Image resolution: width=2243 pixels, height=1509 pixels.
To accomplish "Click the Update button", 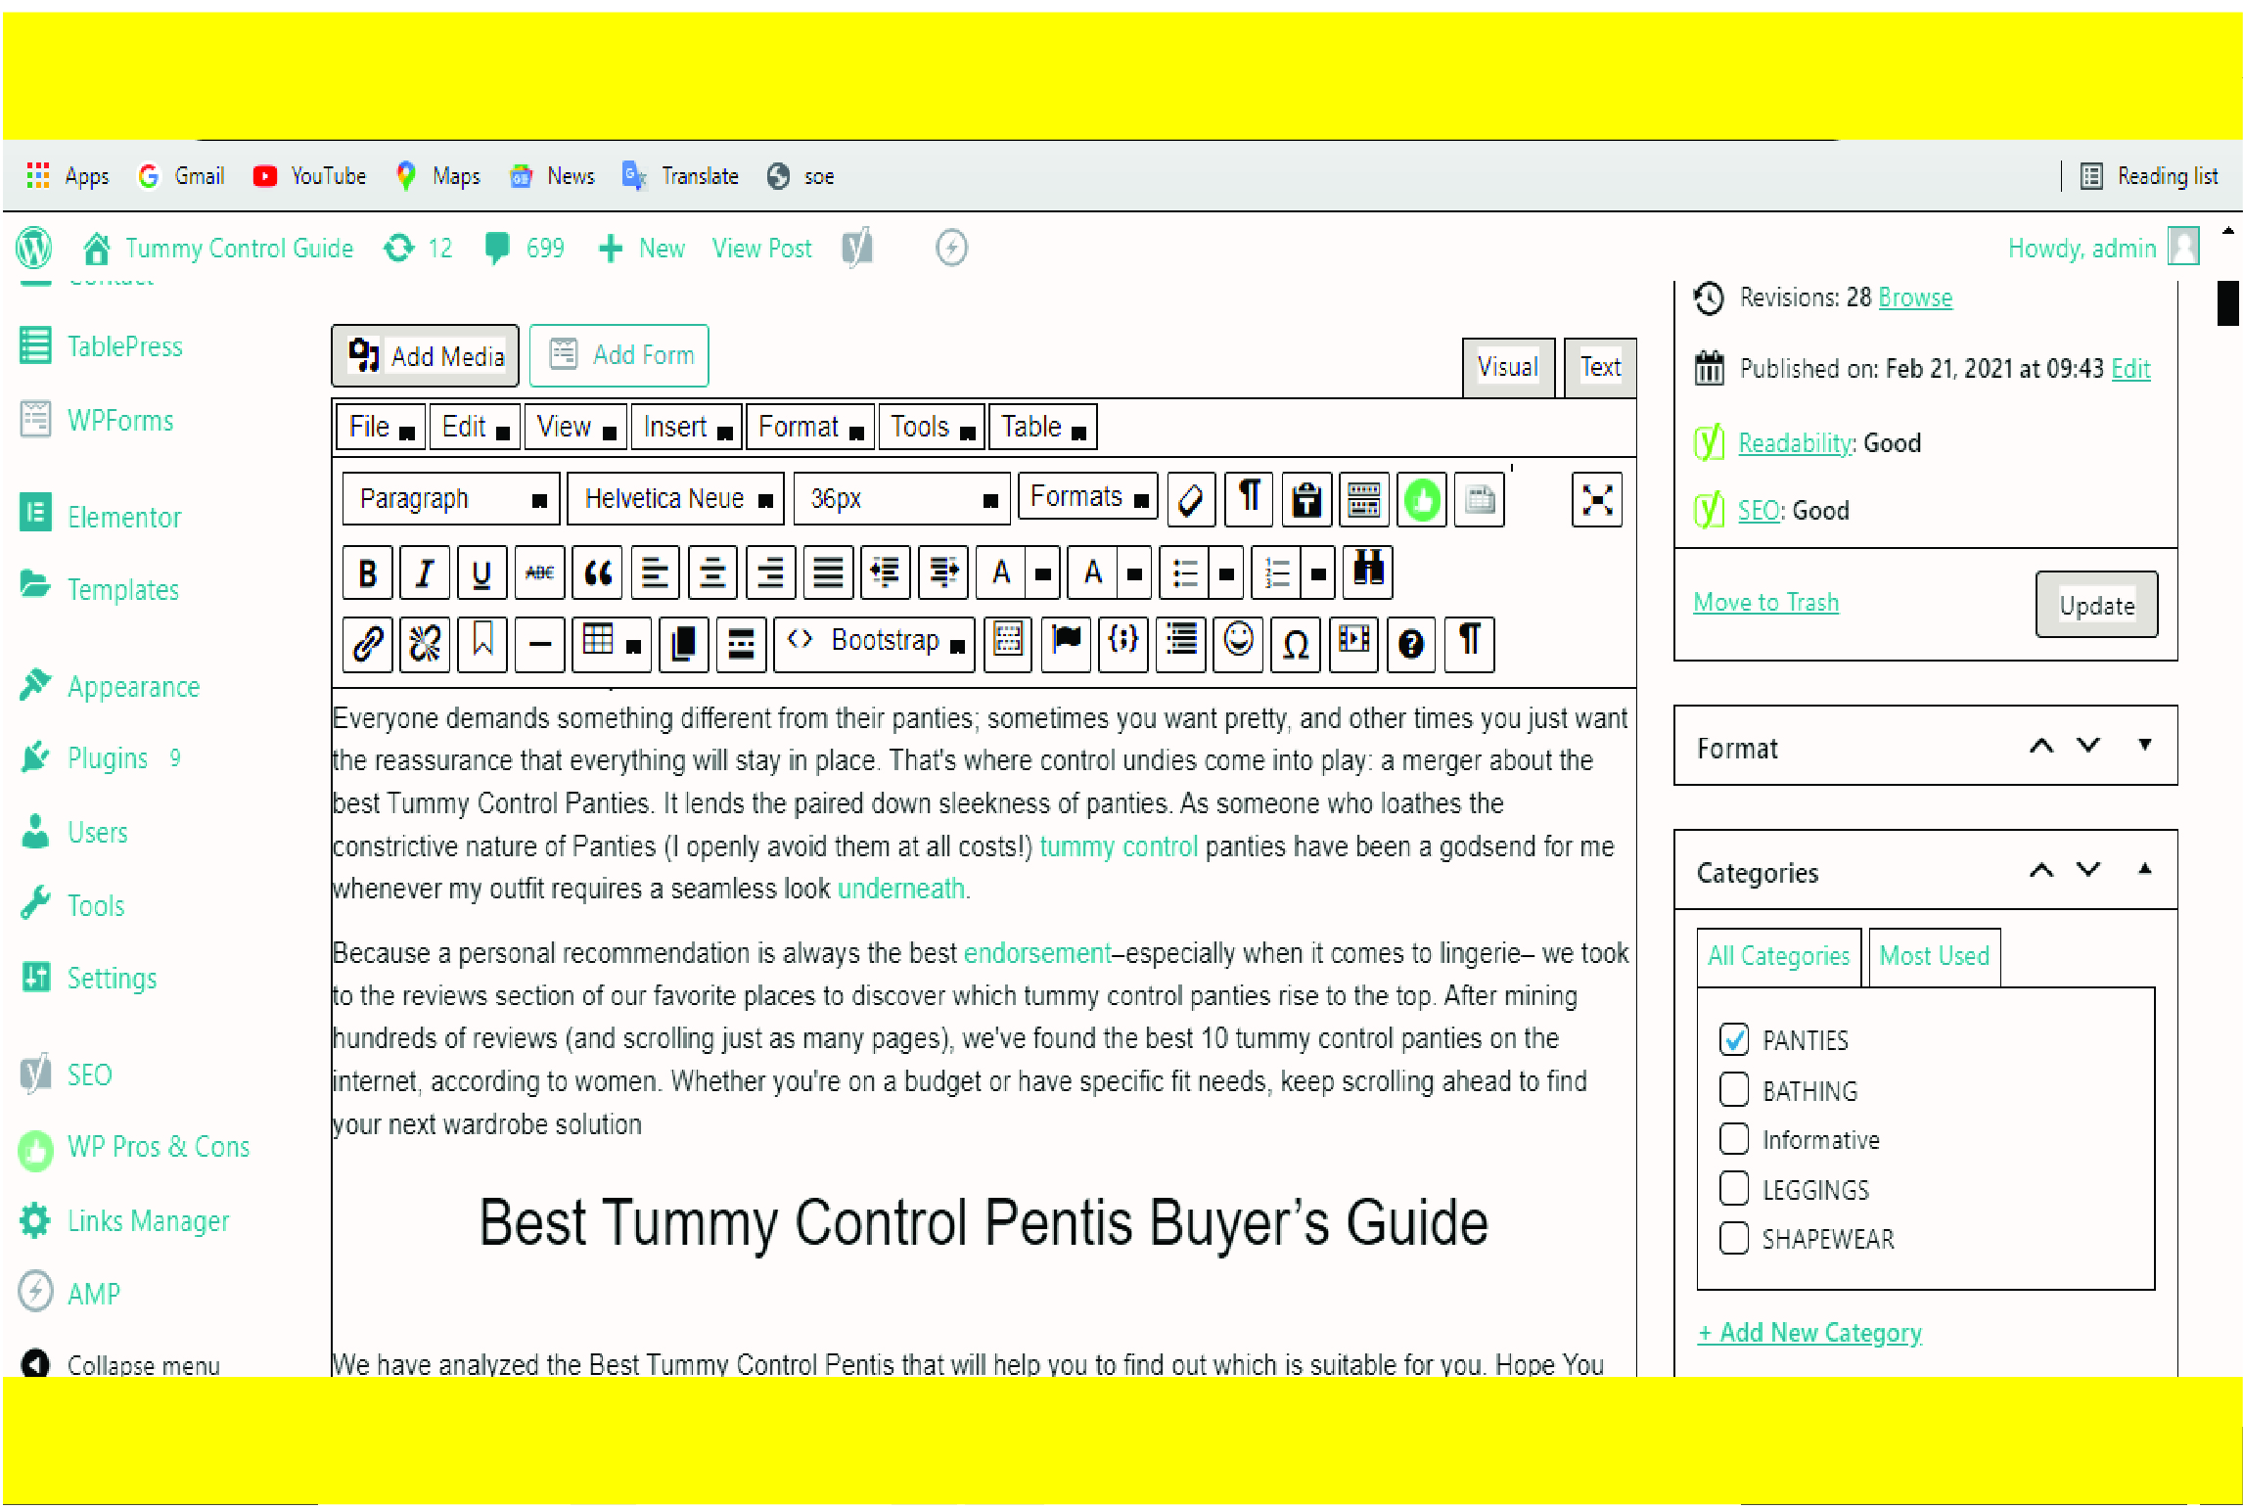I will tap(2096, 605).
